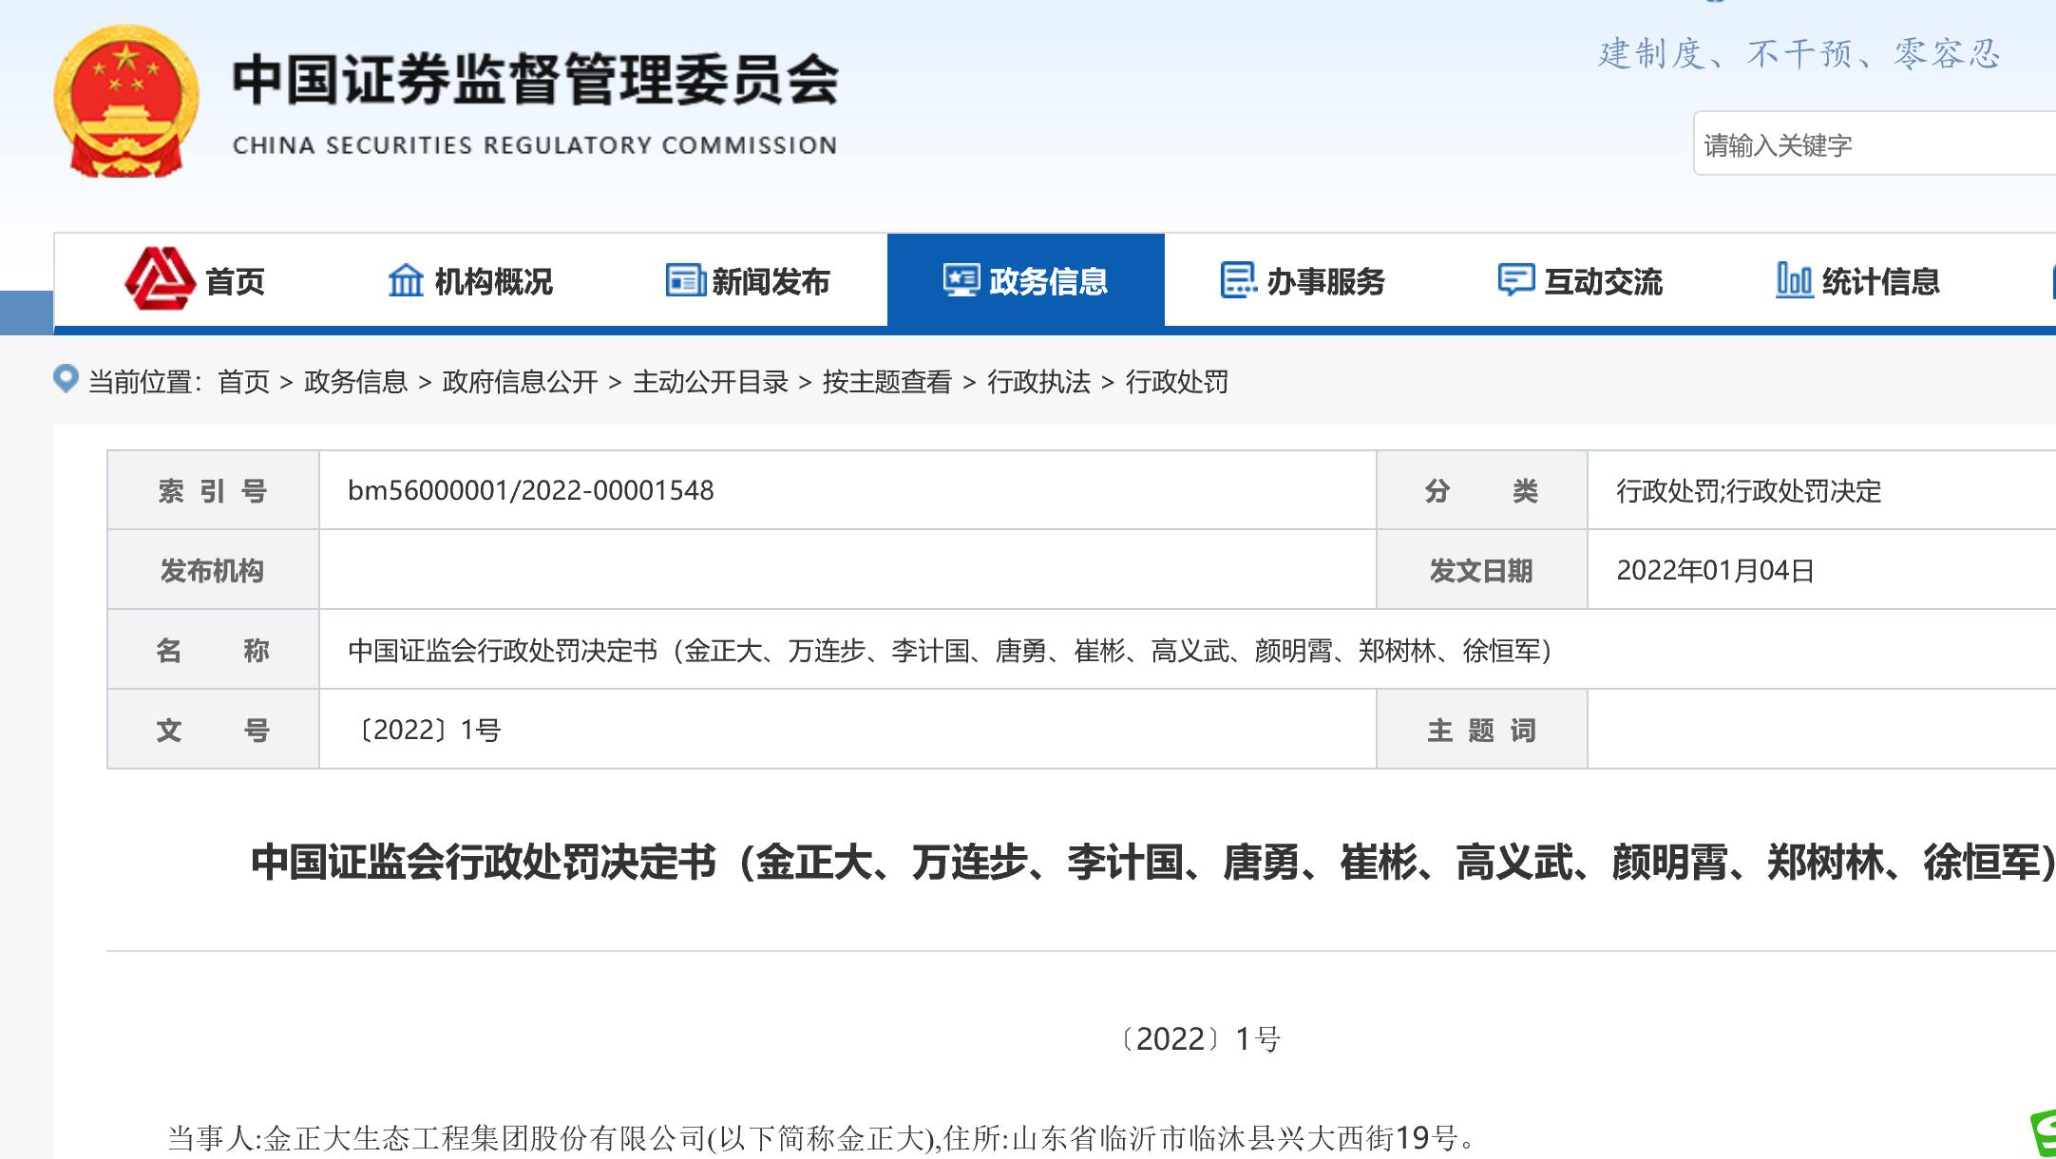Go to 首页 in the breadcrumb
The image size is (2056, 1159).
[244, 382]
